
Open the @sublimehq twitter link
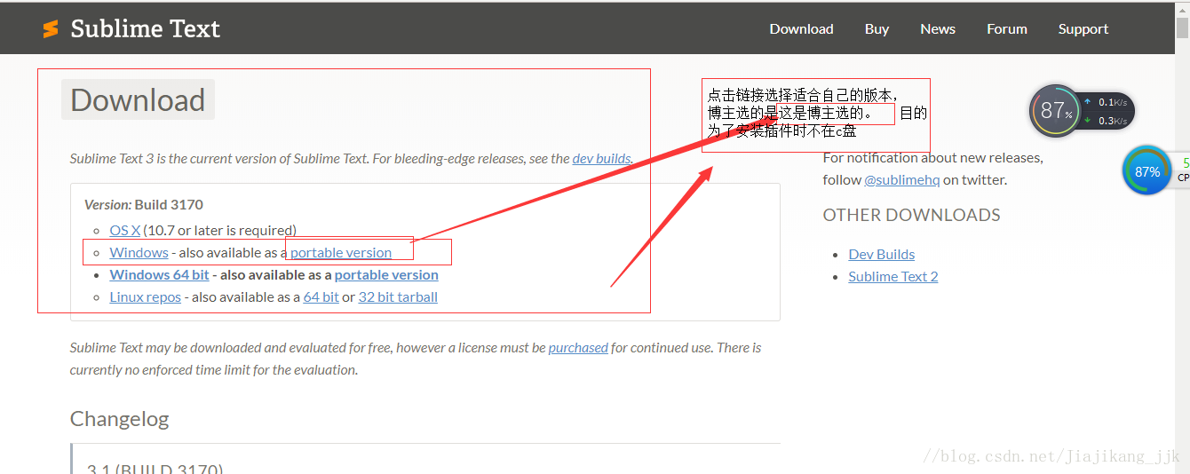coord(901,179)
